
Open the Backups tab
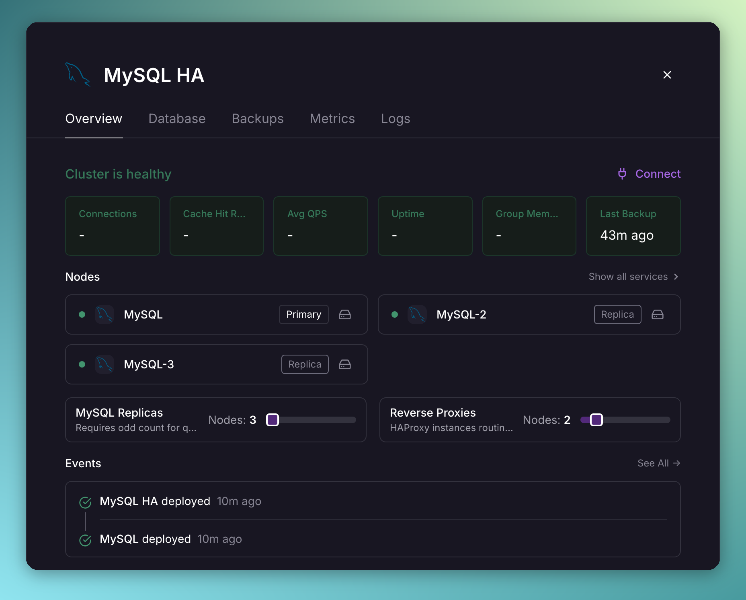(x=258, y=119)
